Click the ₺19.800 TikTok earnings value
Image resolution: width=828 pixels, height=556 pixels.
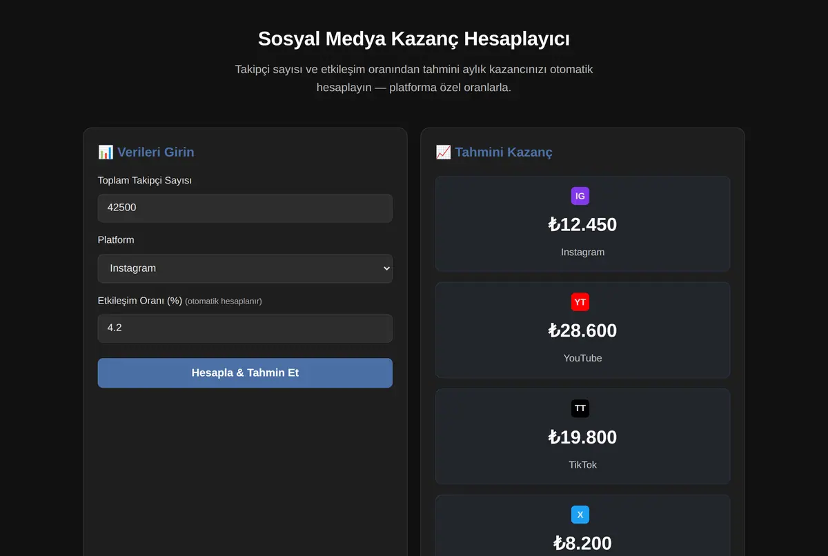[x=582, y=437]
